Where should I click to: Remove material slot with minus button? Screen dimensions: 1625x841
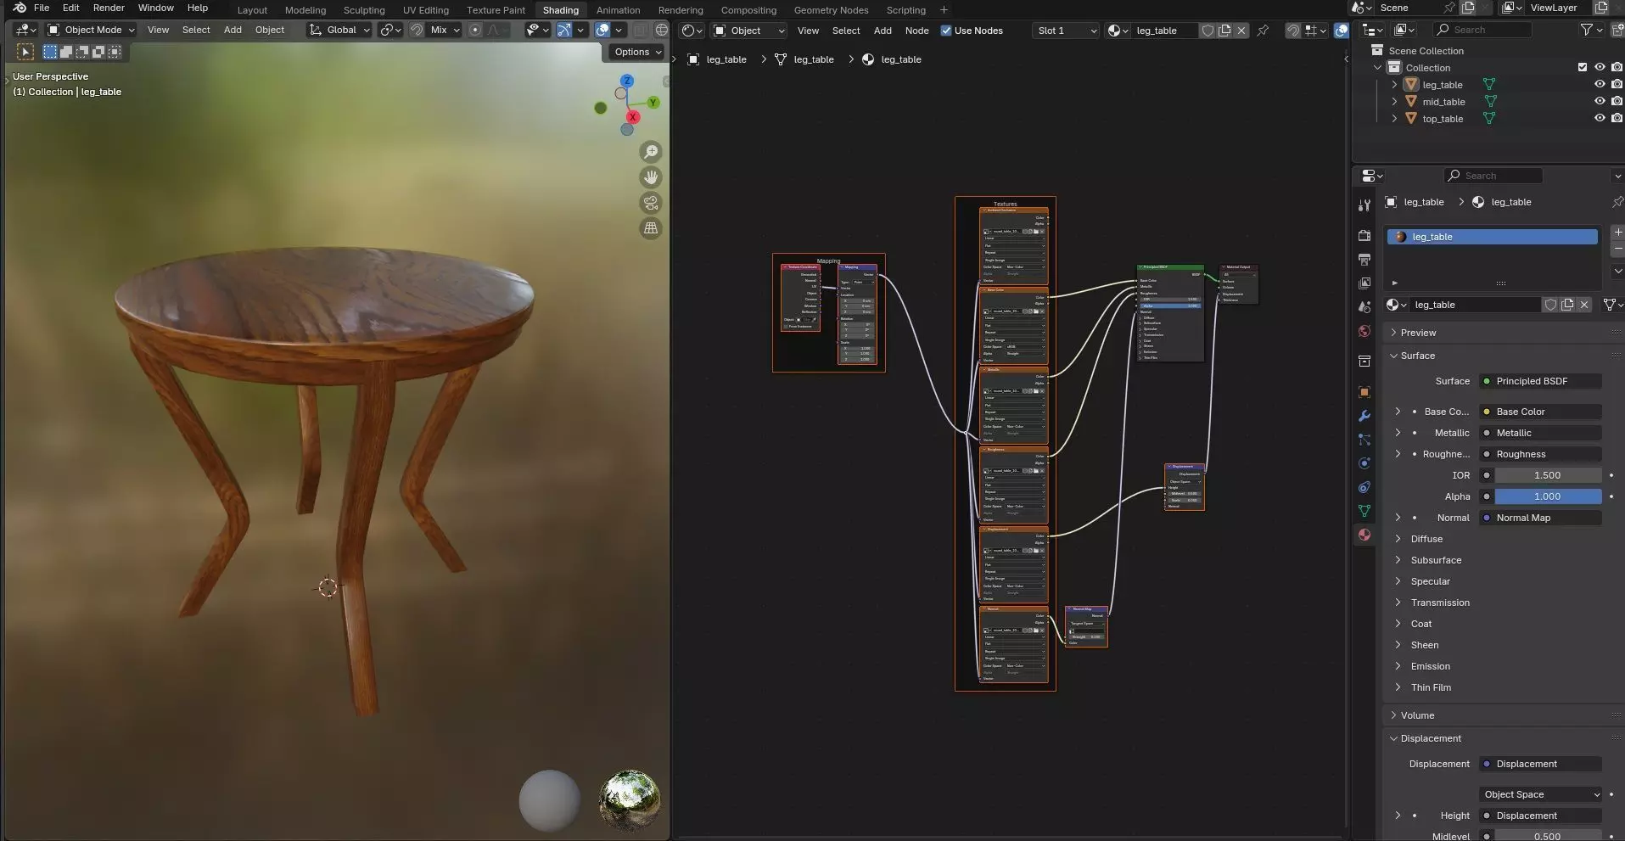pos(1617,248)
